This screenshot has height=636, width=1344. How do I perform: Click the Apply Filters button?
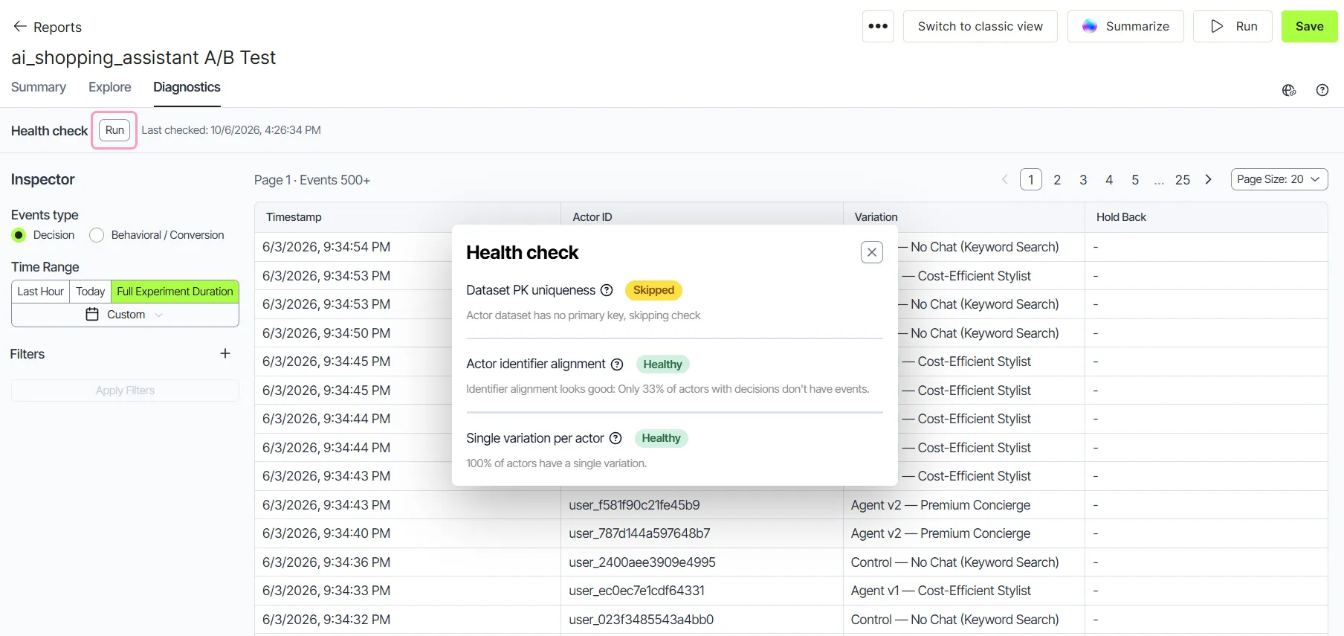(125, 391)
